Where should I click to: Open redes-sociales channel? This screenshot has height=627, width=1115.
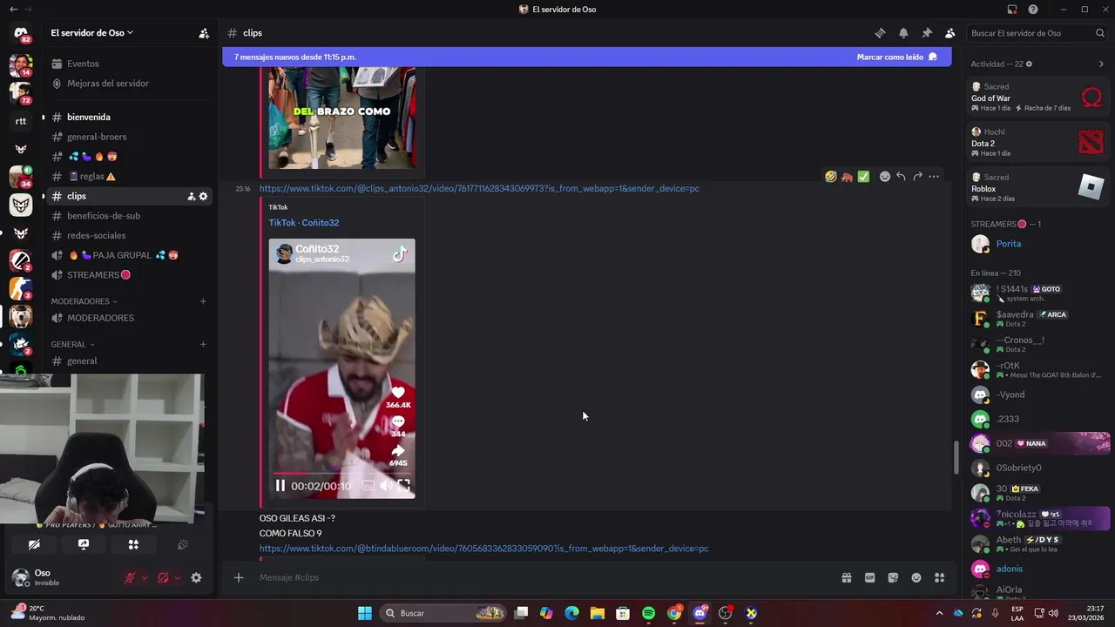click(x=96, y=235)
